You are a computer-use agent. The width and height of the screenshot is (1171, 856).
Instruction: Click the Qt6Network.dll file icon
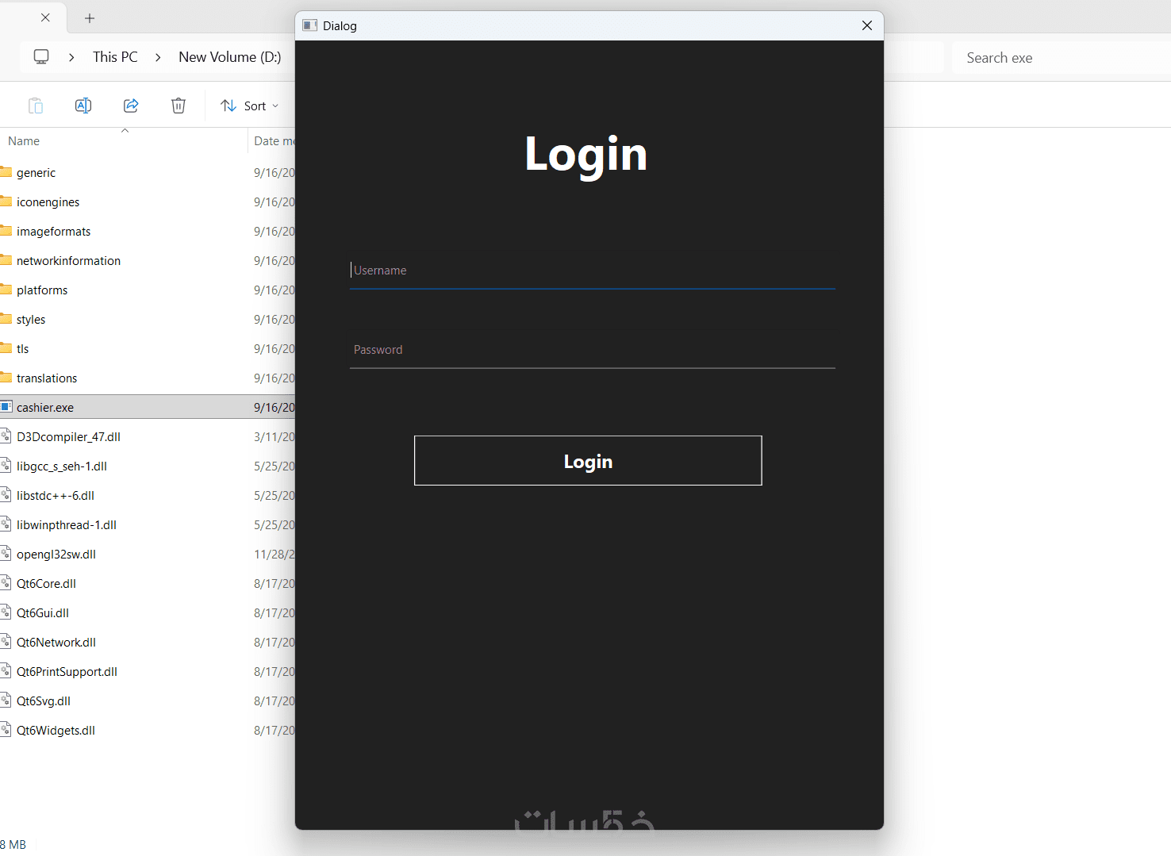pos(6,641)
